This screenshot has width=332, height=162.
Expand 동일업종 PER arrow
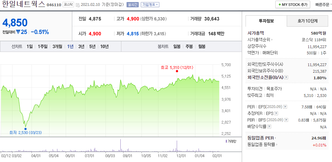tap(276, 138)
